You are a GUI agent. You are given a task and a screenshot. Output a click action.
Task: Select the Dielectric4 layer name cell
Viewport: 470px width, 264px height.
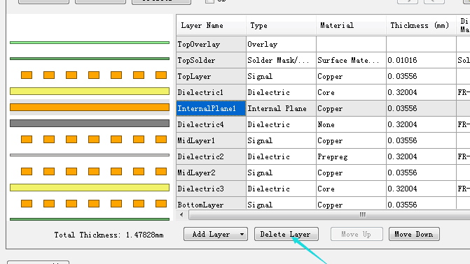point(211,125)
